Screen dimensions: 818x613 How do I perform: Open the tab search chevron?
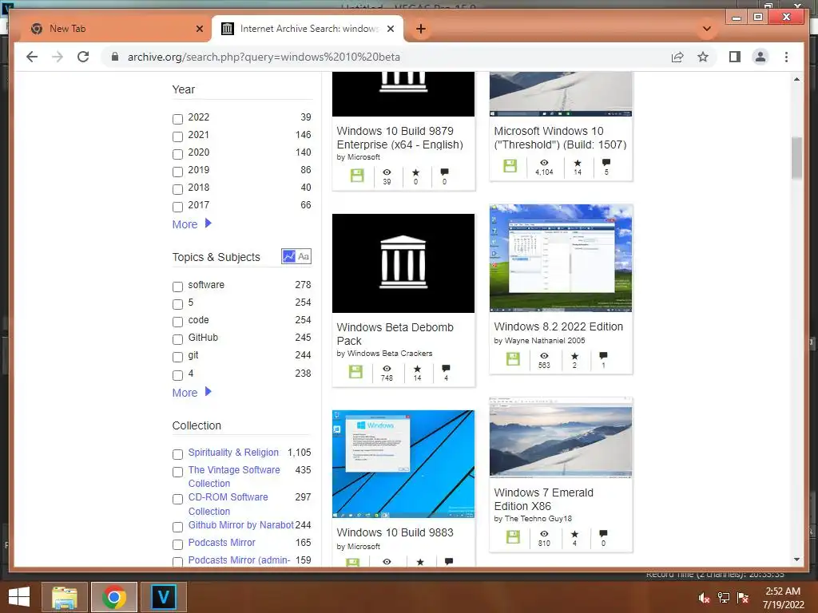point(707,29)
